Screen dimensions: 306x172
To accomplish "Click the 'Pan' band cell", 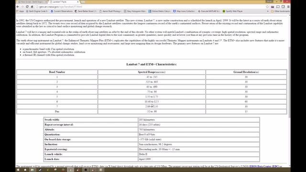I will tap(57, 111).
